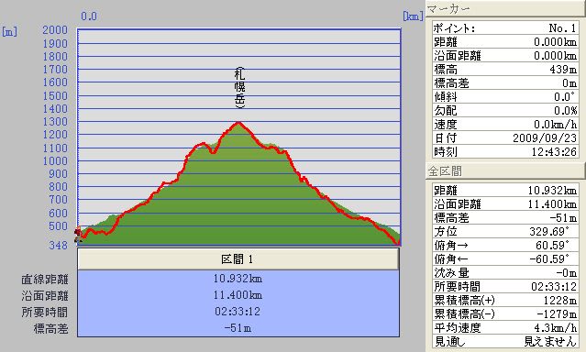The width and height of the screenshot is (586, 352).
Task: Click the 平均速度 4.3km/h row
Action: pos(505,328)
